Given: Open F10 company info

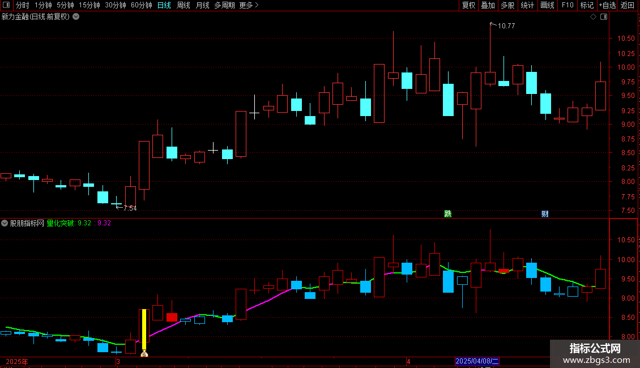Looking at the screenshot, I should [568, 5].
